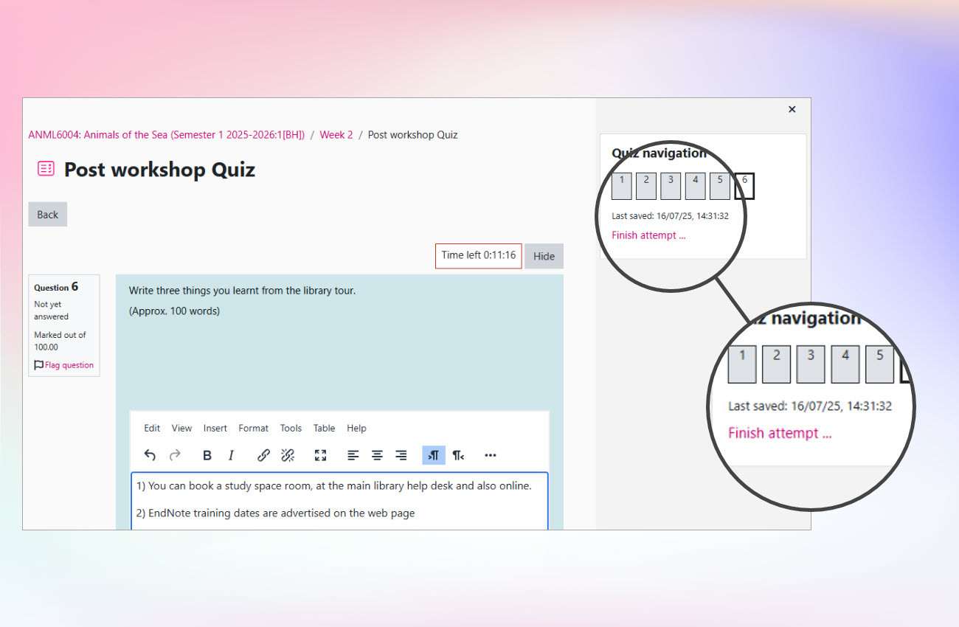Viewport: 959px width, 627px height.
Task: Open the Table menu
Action: [x=324, y=428]
